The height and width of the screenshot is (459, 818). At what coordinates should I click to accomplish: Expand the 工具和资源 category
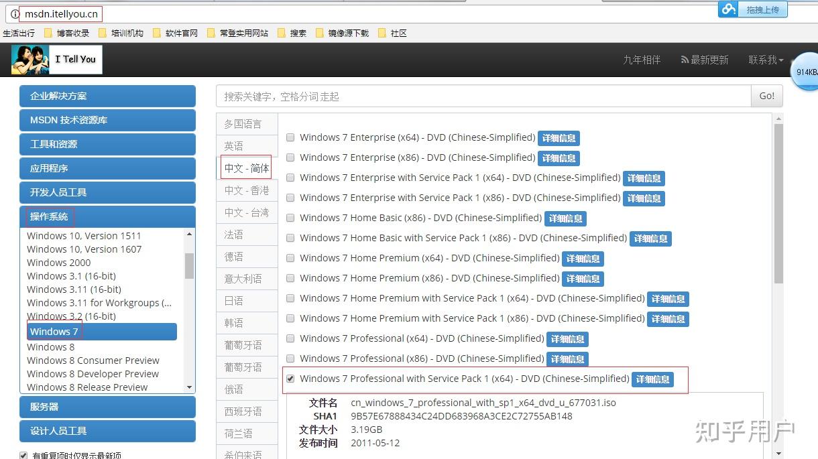[107, 144]
